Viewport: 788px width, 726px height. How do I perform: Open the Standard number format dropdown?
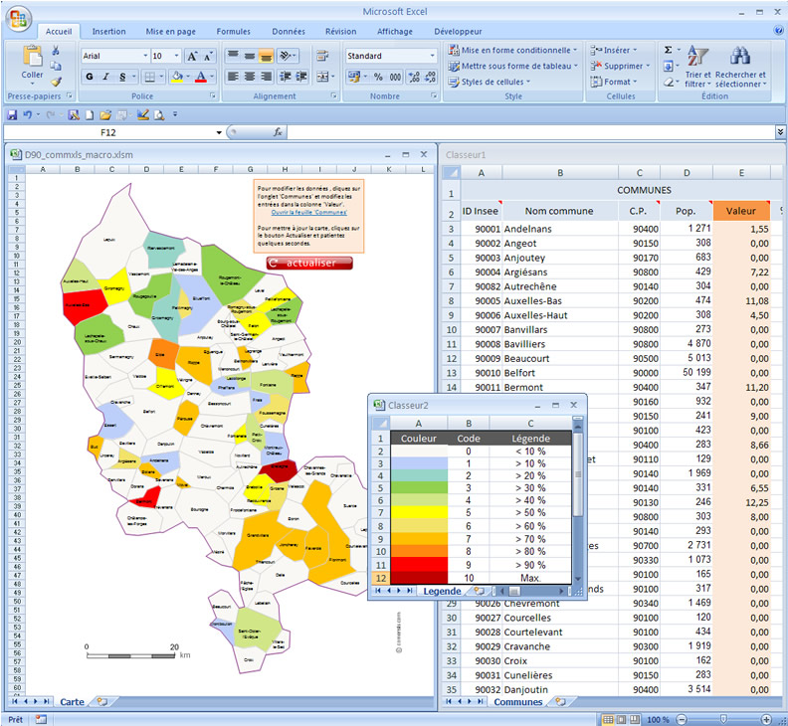pos(432,56)
